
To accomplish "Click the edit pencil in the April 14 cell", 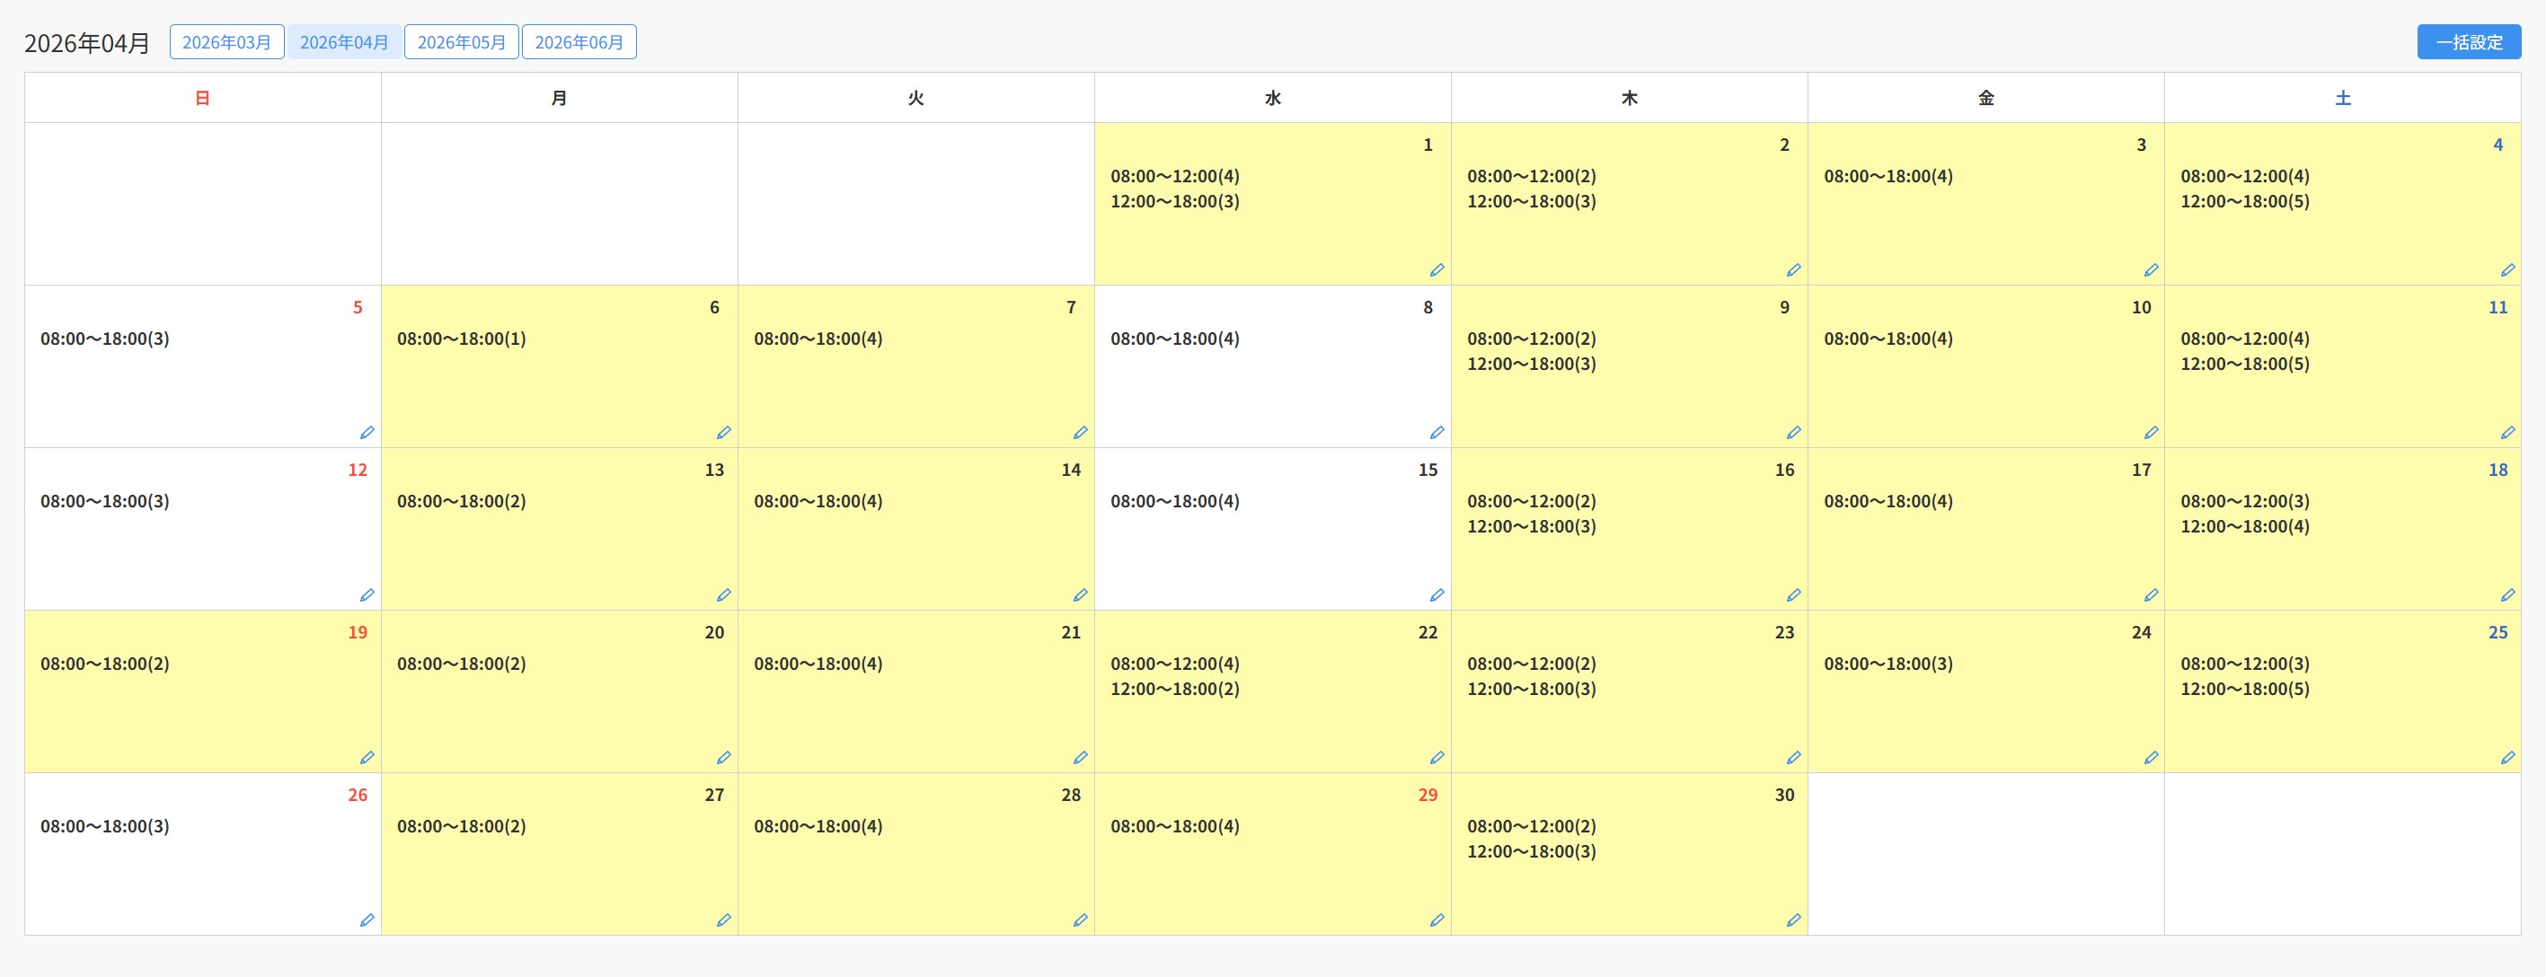I will (x=1080, y=594).
